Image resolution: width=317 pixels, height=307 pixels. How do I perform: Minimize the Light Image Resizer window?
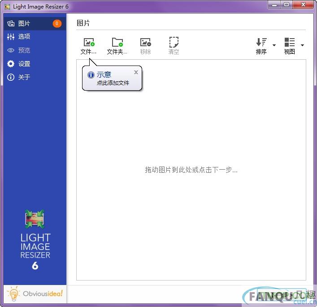(x=274, y=5)
